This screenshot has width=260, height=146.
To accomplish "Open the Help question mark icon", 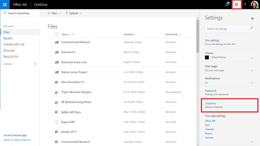I will 245,5.
